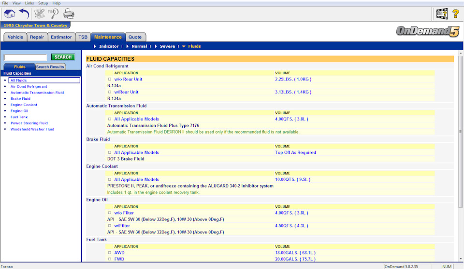Check the w/Filter checkbox
The width and height of the screenshot is (464, 269).
(110, 226)
